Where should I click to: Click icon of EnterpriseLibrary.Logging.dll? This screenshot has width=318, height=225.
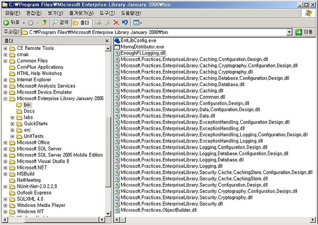(117, 166)
